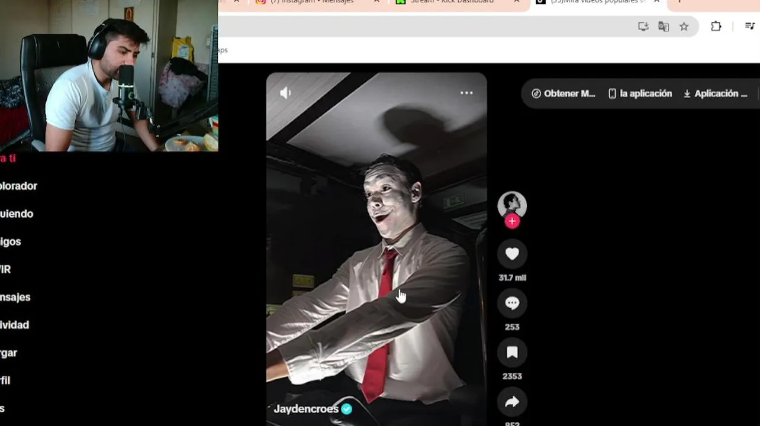Open the browser extensions puzzle icon
This screenshot has height=426, width=760.
tap(716, 26)
